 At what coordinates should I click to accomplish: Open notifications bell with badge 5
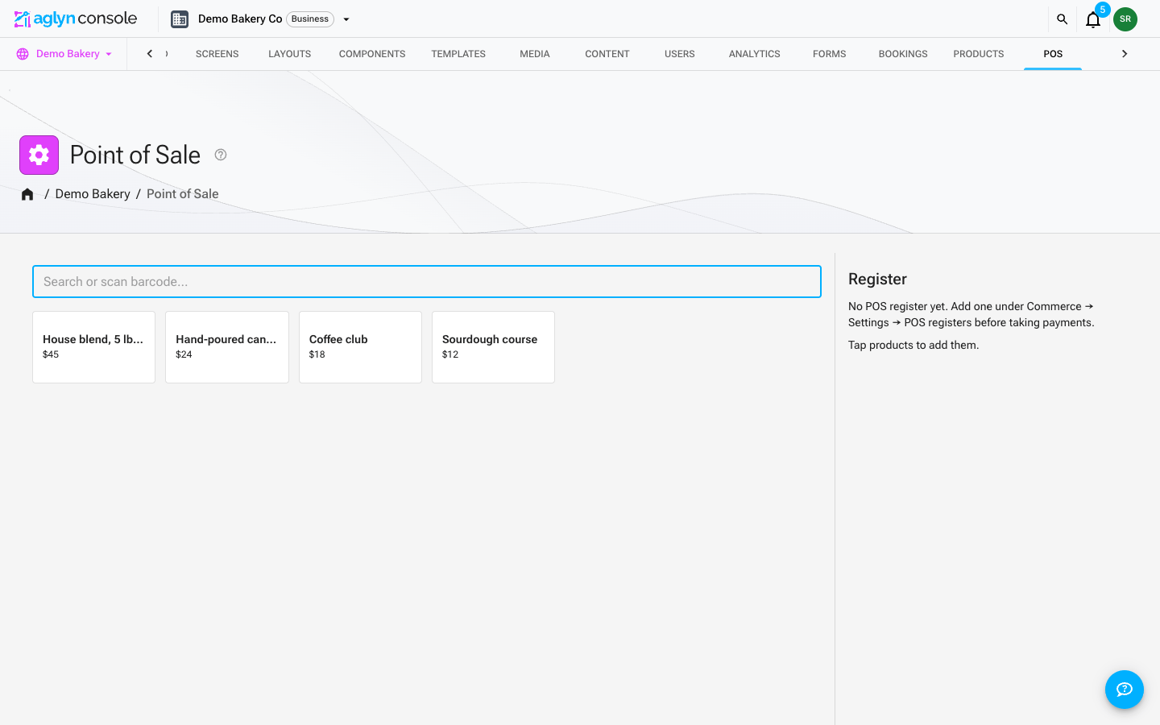(1093, 19)
